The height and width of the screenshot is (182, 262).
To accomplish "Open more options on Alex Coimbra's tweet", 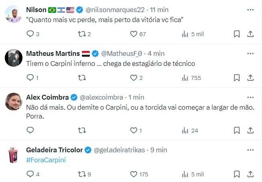I will click(250, 97).
